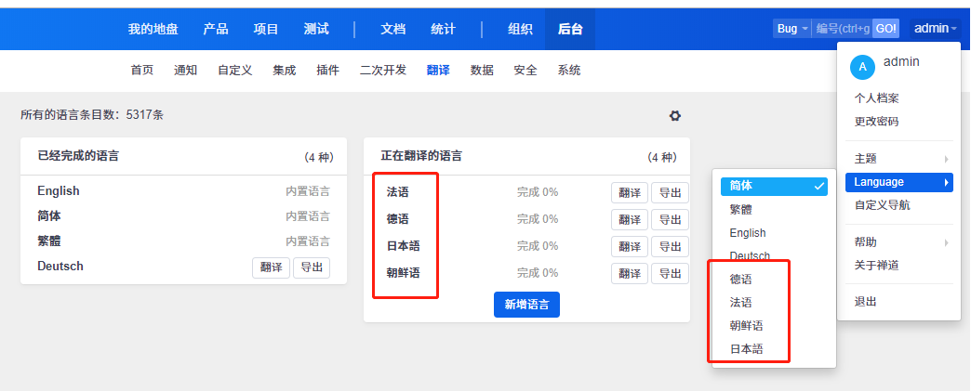Image resolution: width=971 pixels, height=391 pixels.
Task: Click 翻译 button in the 法语 row
Action: 630,192
